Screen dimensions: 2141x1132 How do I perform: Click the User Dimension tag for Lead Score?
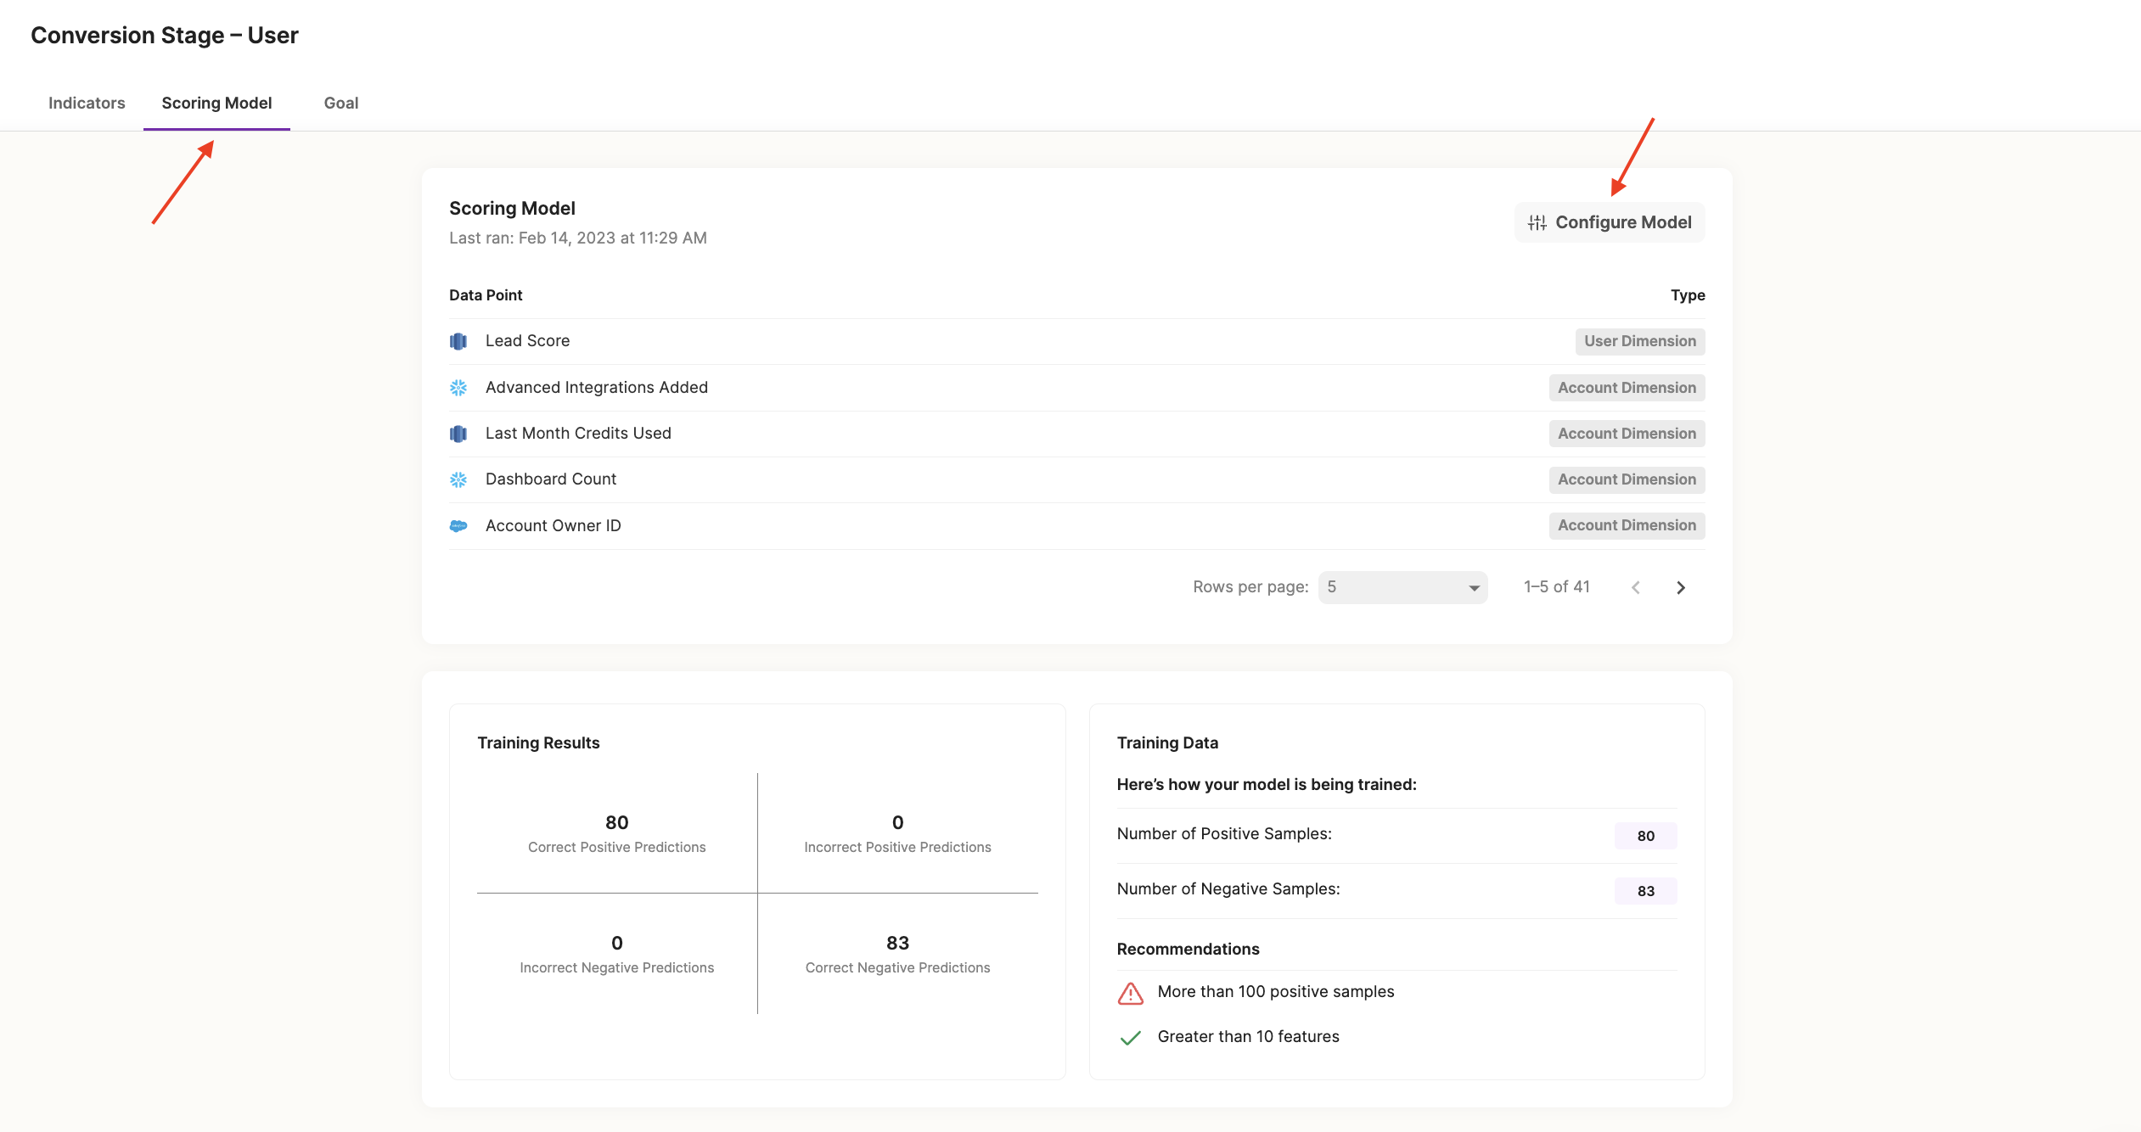click(x=1639, y=341)
